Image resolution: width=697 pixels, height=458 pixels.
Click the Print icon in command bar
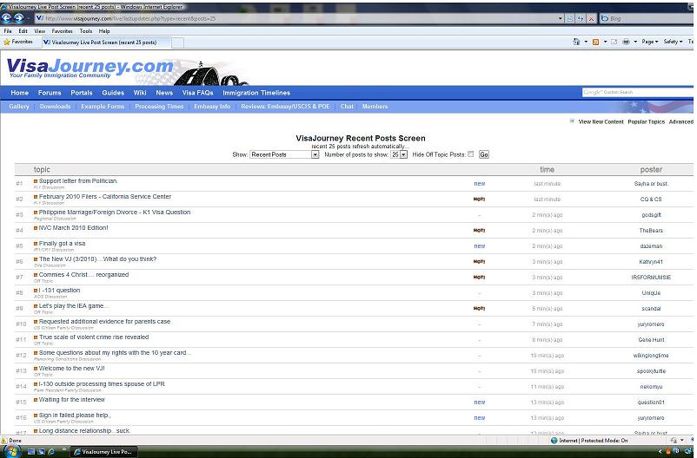click(626, 42)
